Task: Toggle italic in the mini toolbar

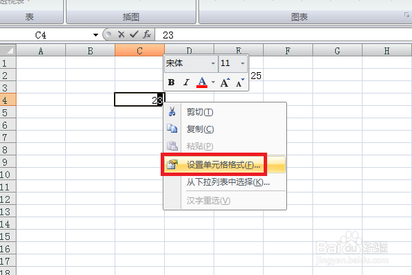Action: point(186,82)
